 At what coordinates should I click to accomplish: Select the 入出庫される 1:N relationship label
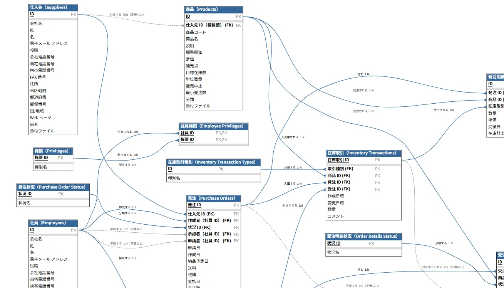tap(293, 137)
